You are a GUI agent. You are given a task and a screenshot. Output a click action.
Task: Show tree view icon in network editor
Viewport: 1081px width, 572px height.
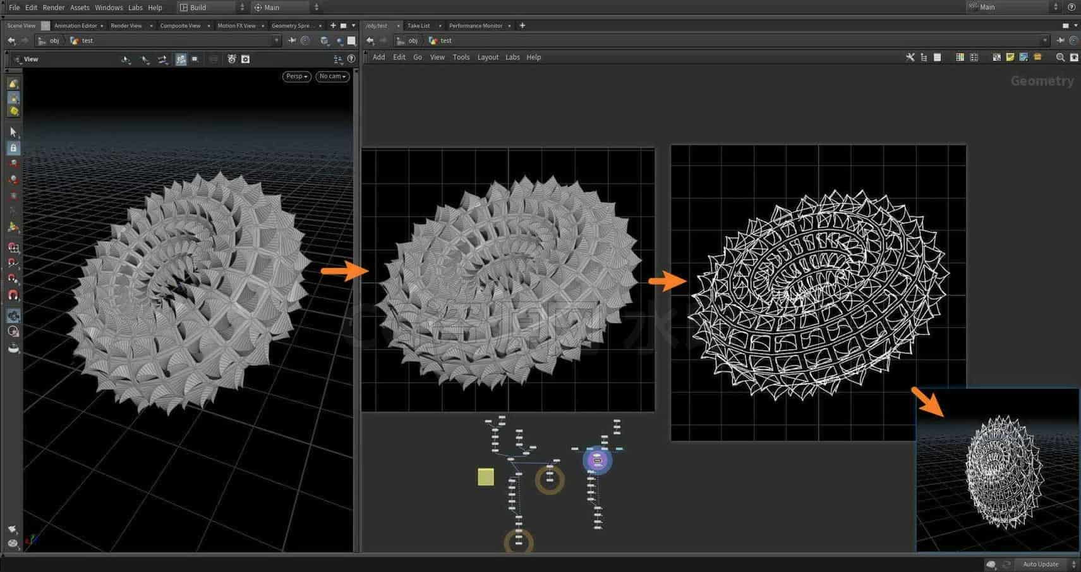[x=924, y=57]
